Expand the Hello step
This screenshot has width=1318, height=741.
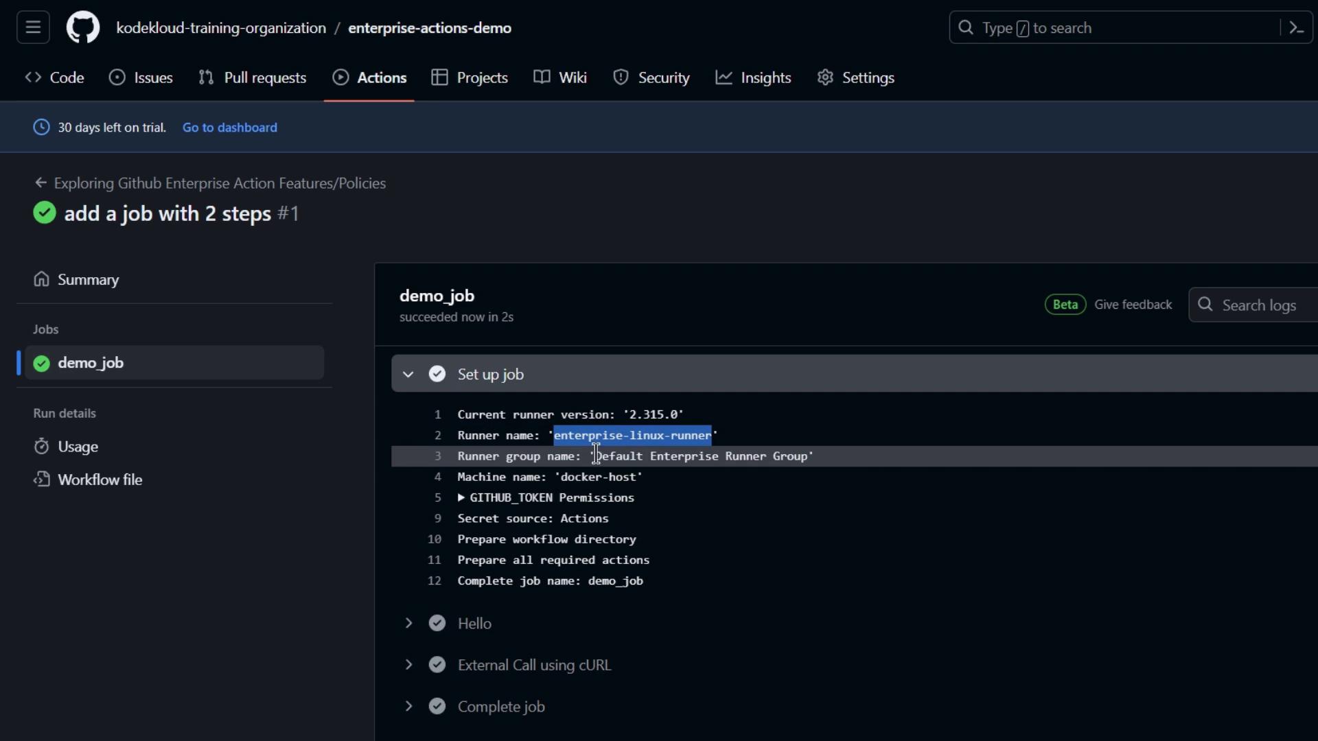408,624
